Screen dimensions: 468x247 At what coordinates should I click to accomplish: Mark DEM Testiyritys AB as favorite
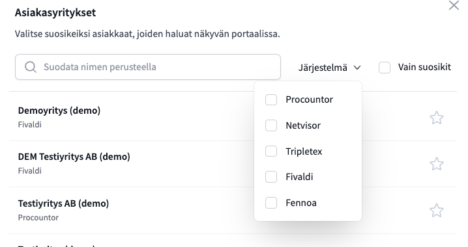pyautogui.click(x=436, y=164)
